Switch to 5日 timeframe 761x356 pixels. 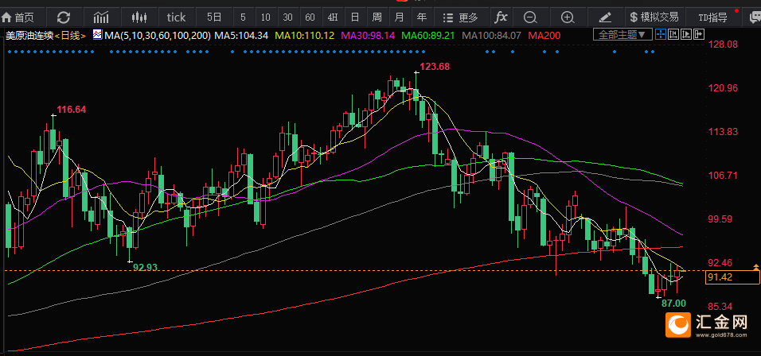tap(213, 17)
